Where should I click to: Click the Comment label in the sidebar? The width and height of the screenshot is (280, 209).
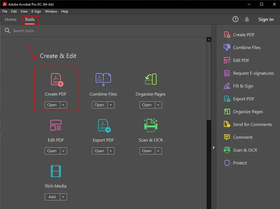(243, 137)
